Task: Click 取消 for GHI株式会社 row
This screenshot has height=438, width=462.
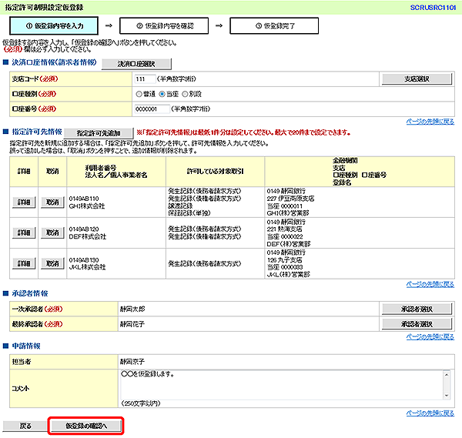Action: [x=52, y=202]
